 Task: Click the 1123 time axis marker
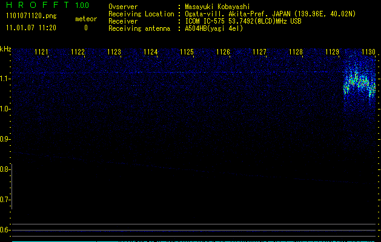point(114,52)
